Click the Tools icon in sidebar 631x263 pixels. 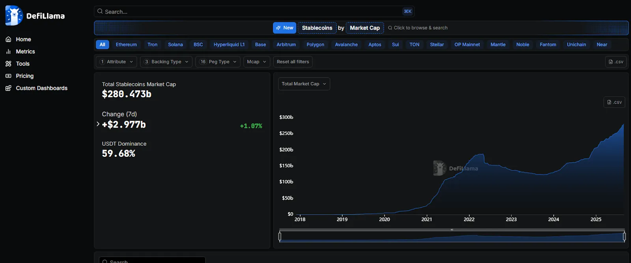click(x=8, y=64)
